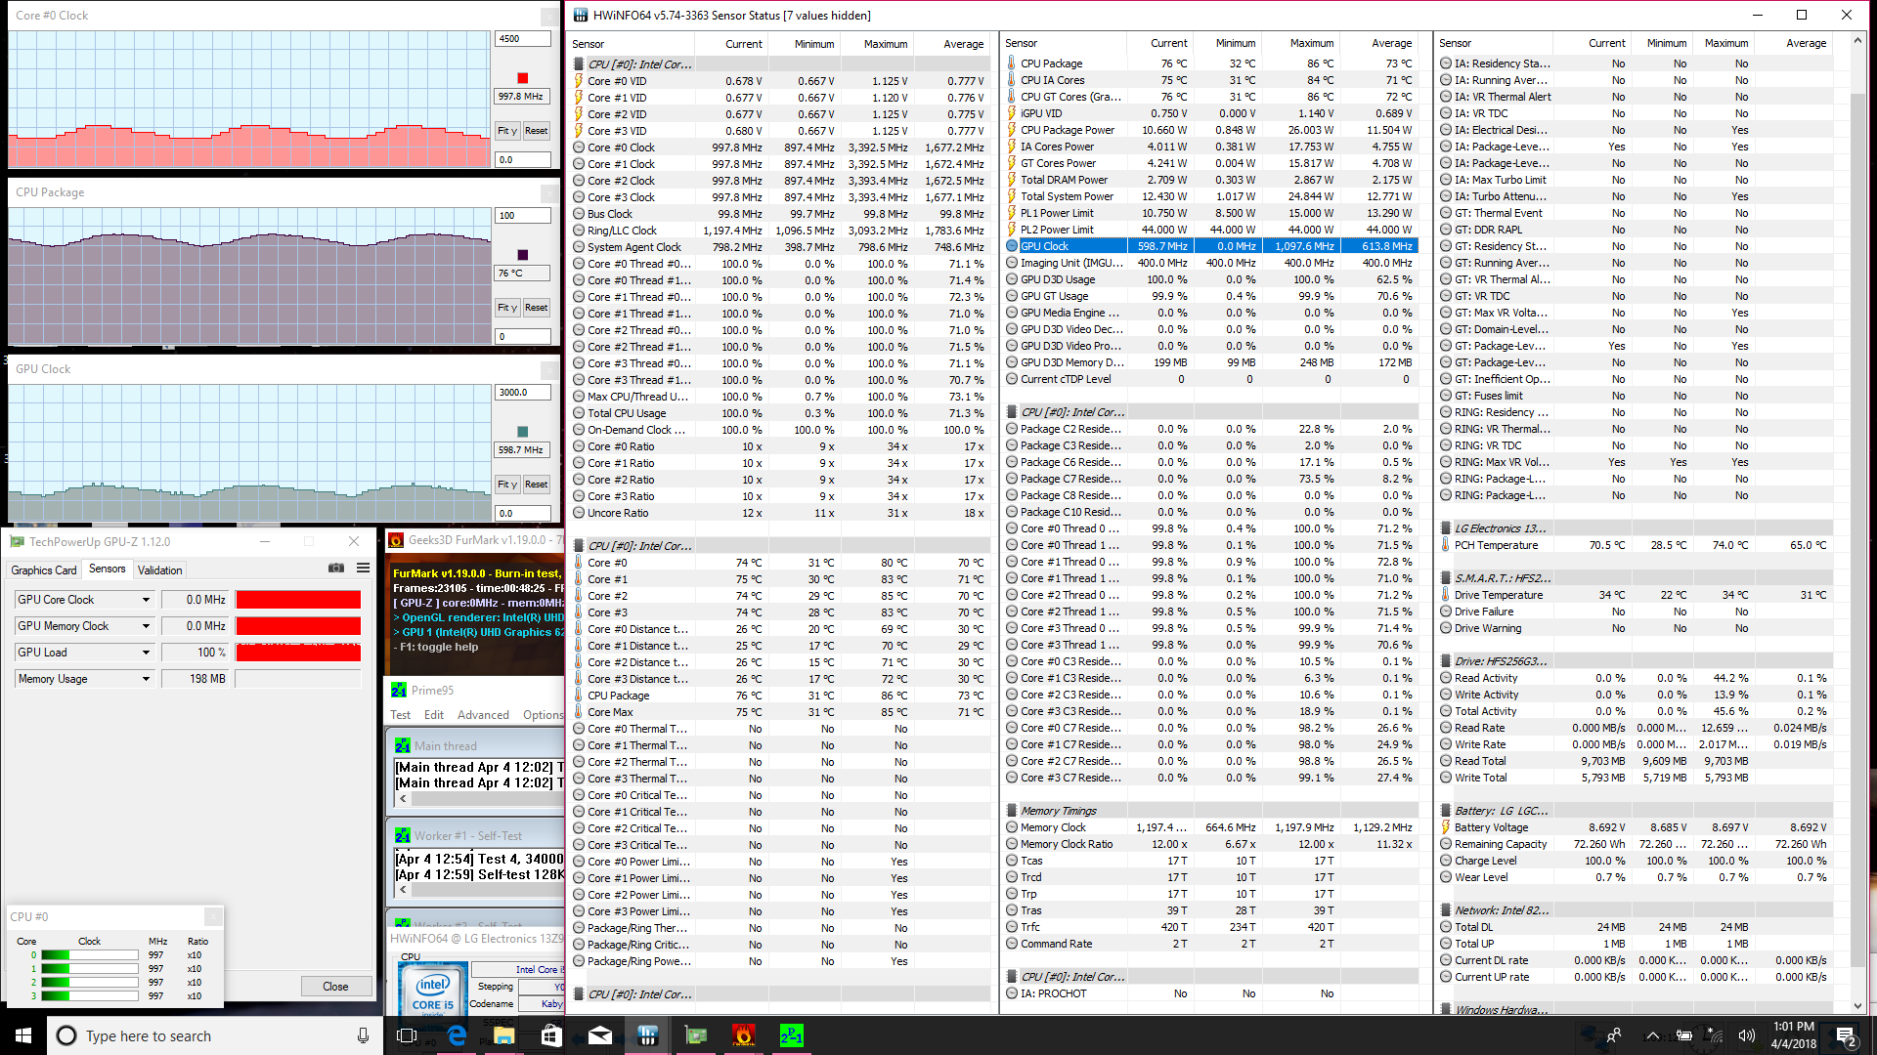Click the Core #0 Clock maximum value field
1877x1055 pixels.
[523, 39]
